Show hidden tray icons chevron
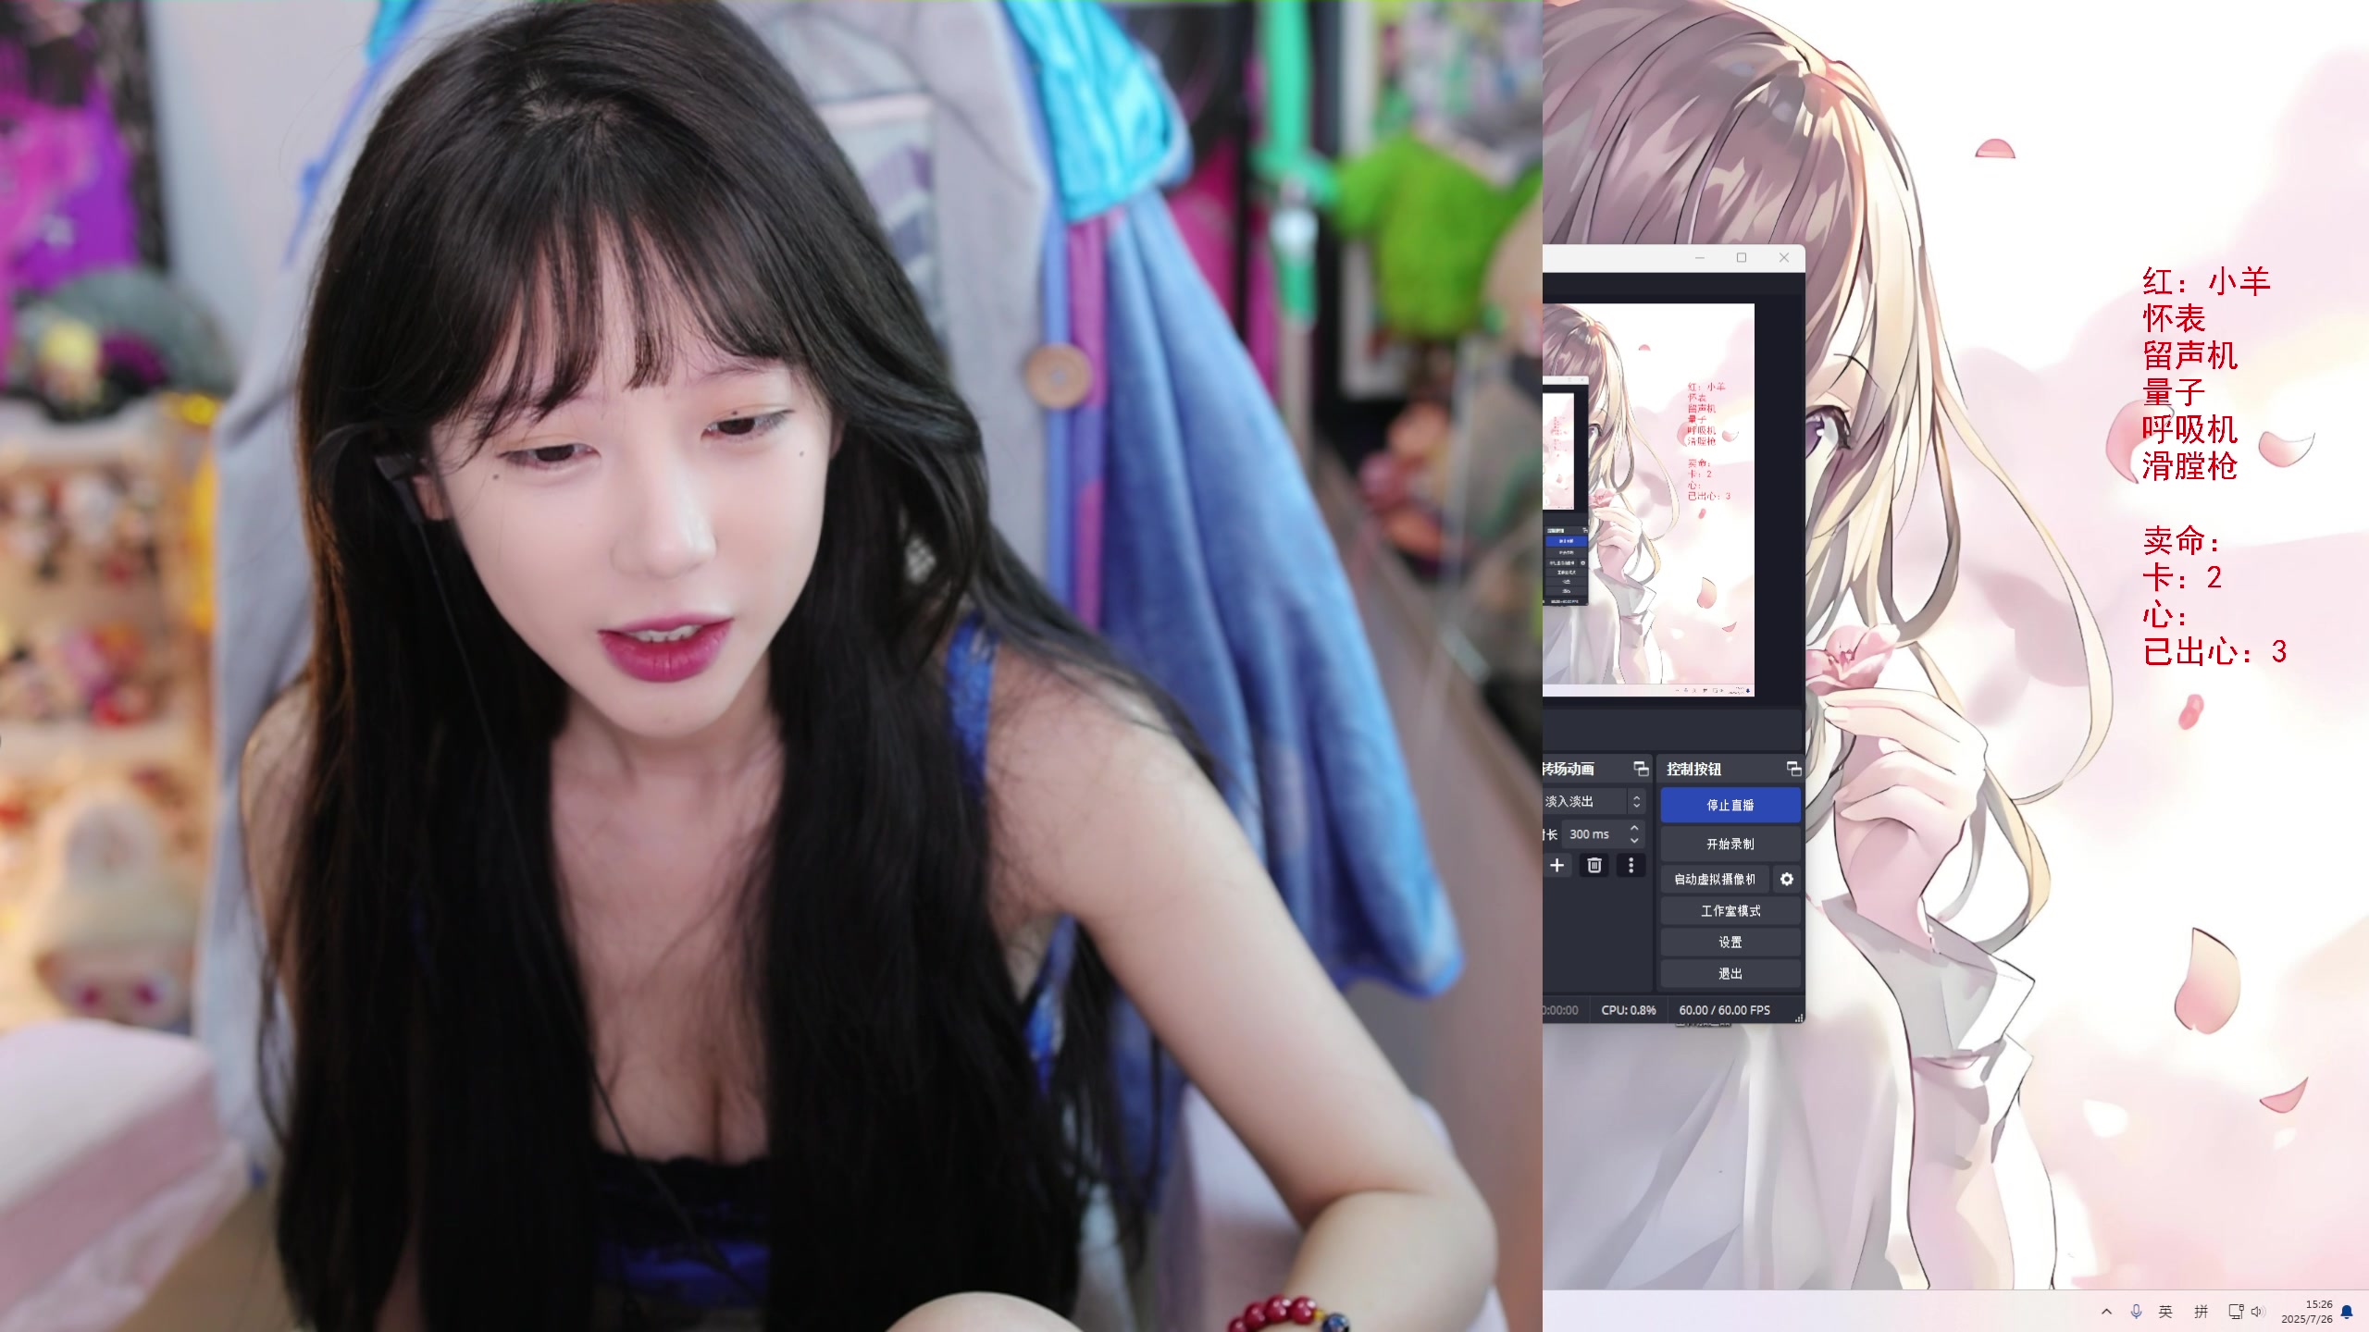2369x1332 pixels. pos(2106,1312)
